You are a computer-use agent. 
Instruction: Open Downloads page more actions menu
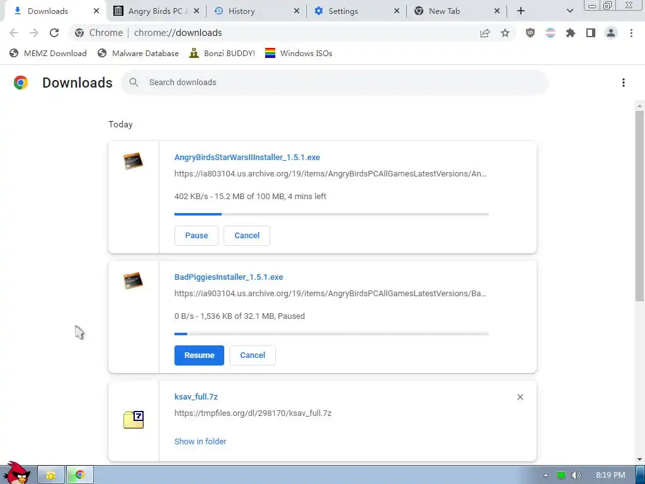pos(624,83)
